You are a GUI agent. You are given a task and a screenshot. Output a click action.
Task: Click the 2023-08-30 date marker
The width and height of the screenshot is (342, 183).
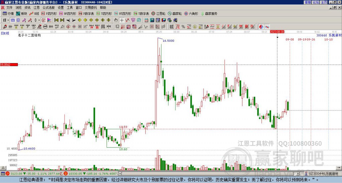[277, 32]
